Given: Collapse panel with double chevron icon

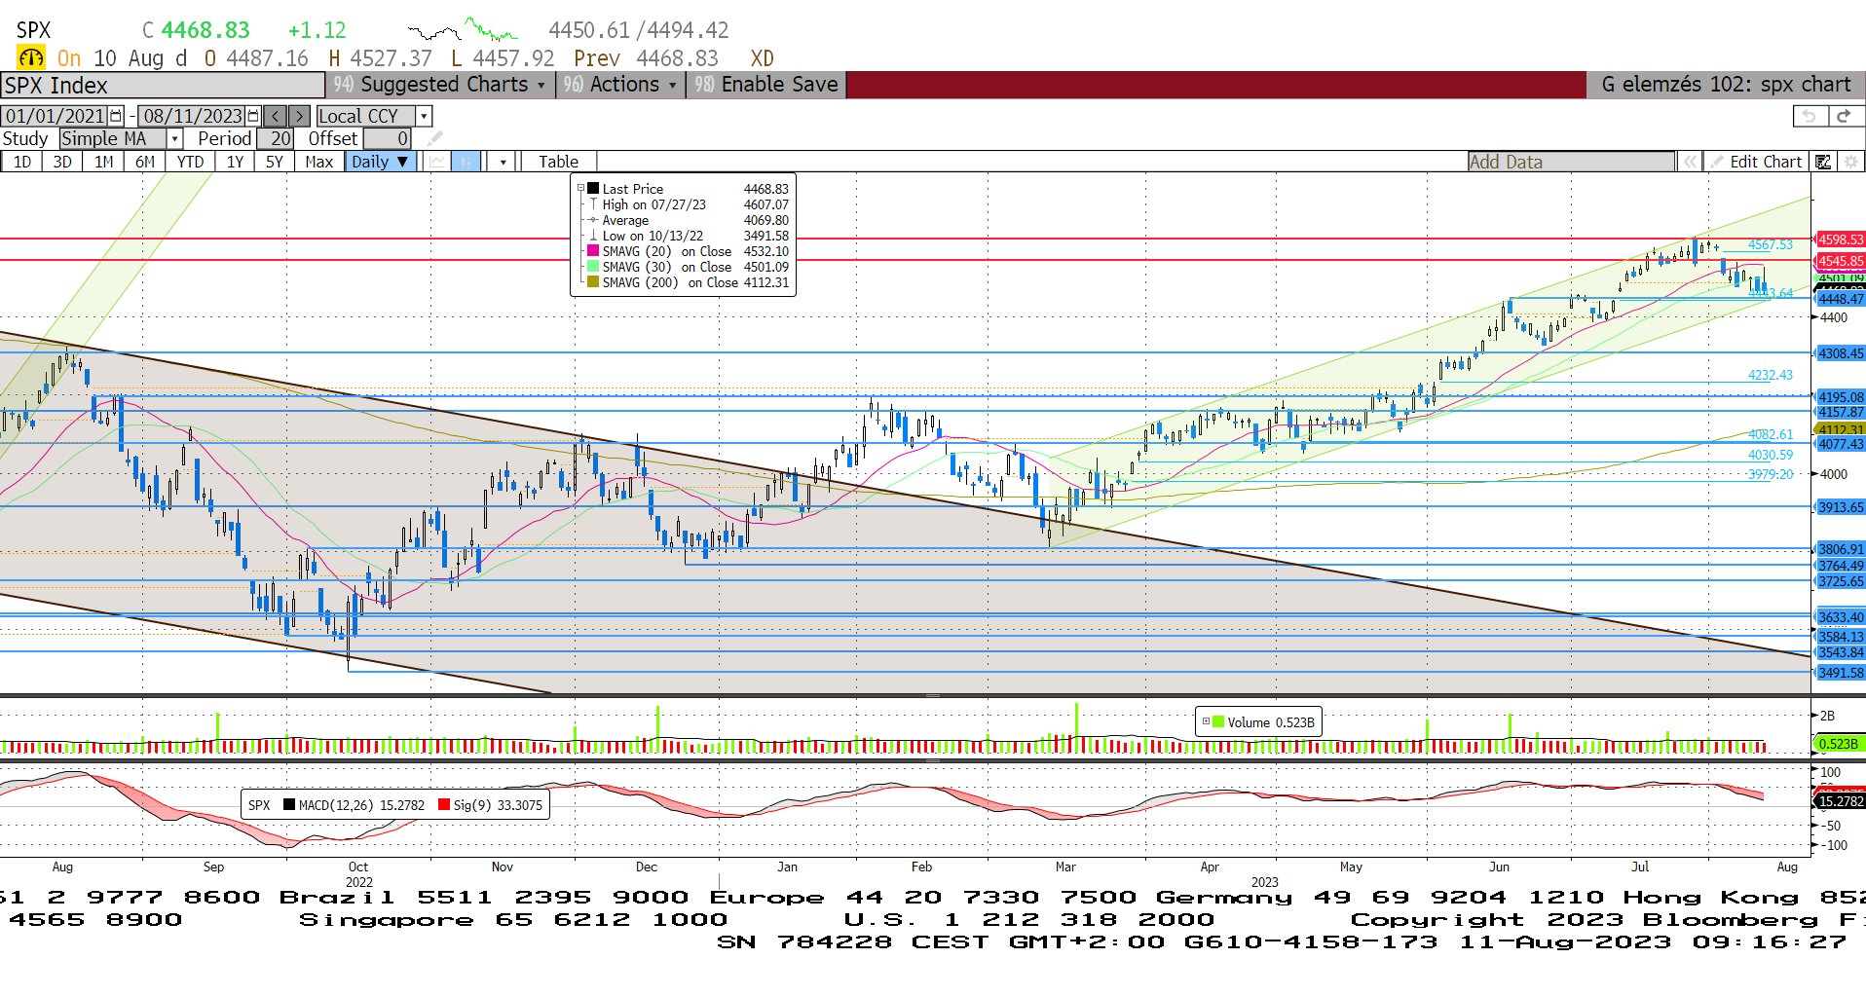Looking at the screenshot, I should click(1689, 162).
